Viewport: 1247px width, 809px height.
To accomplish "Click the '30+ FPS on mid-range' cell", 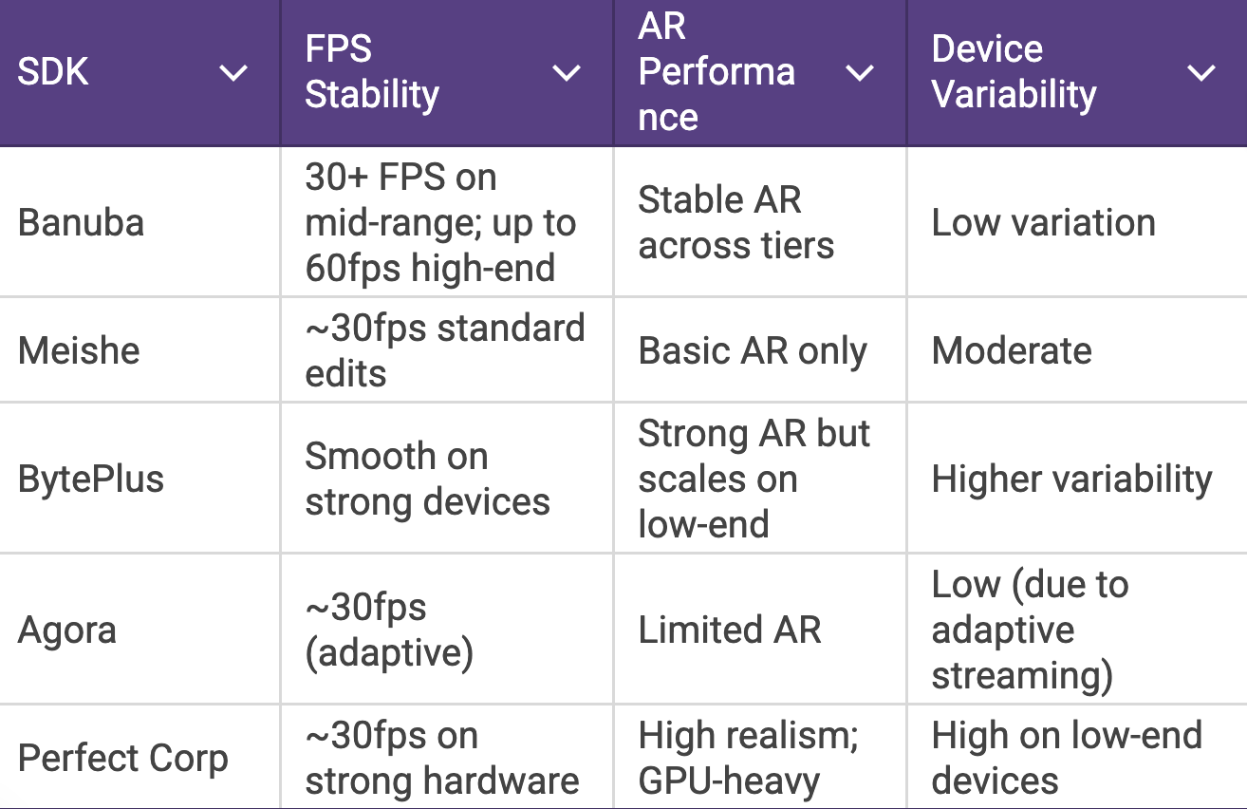I will pos(440,223).
